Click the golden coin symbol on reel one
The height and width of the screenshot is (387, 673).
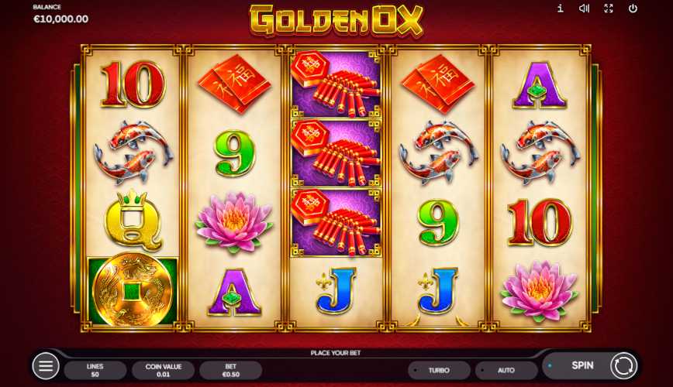132,290
